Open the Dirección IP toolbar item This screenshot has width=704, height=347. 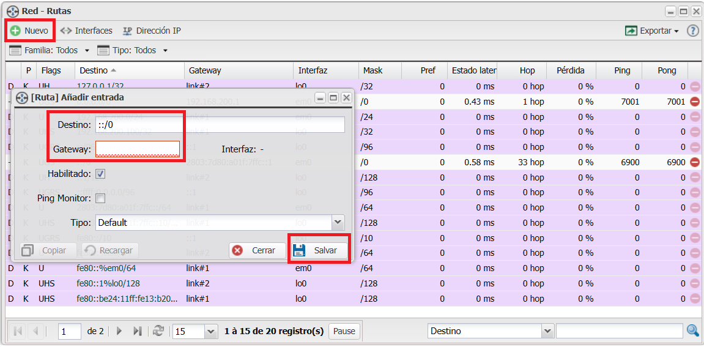(152, 31)
